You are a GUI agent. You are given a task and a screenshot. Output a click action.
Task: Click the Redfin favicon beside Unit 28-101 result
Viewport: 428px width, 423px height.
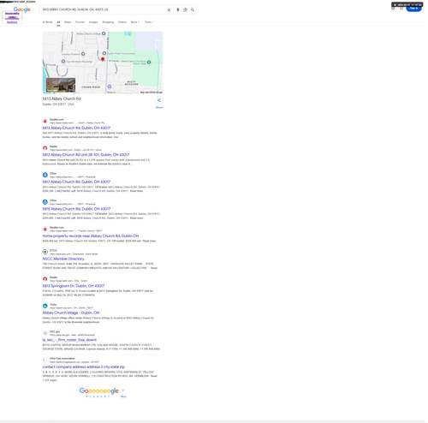pyautogui.click(x=45, y=148)
